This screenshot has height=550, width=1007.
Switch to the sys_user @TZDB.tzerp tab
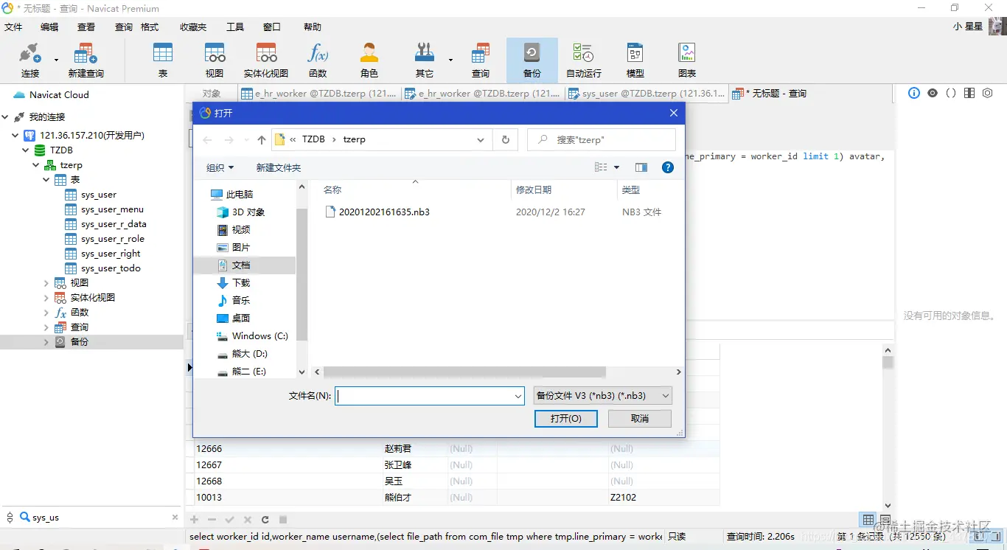(647, 94)
